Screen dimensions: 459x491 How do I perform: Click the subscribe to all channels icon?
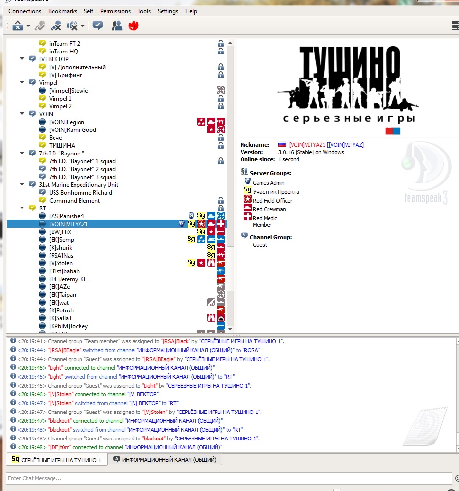tap(97, 26)
